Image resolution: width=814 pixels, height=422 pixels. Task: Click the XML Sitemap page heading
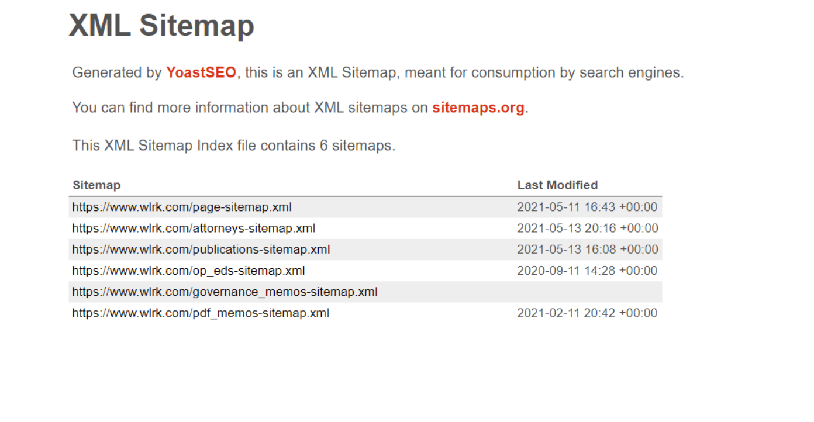161,26
